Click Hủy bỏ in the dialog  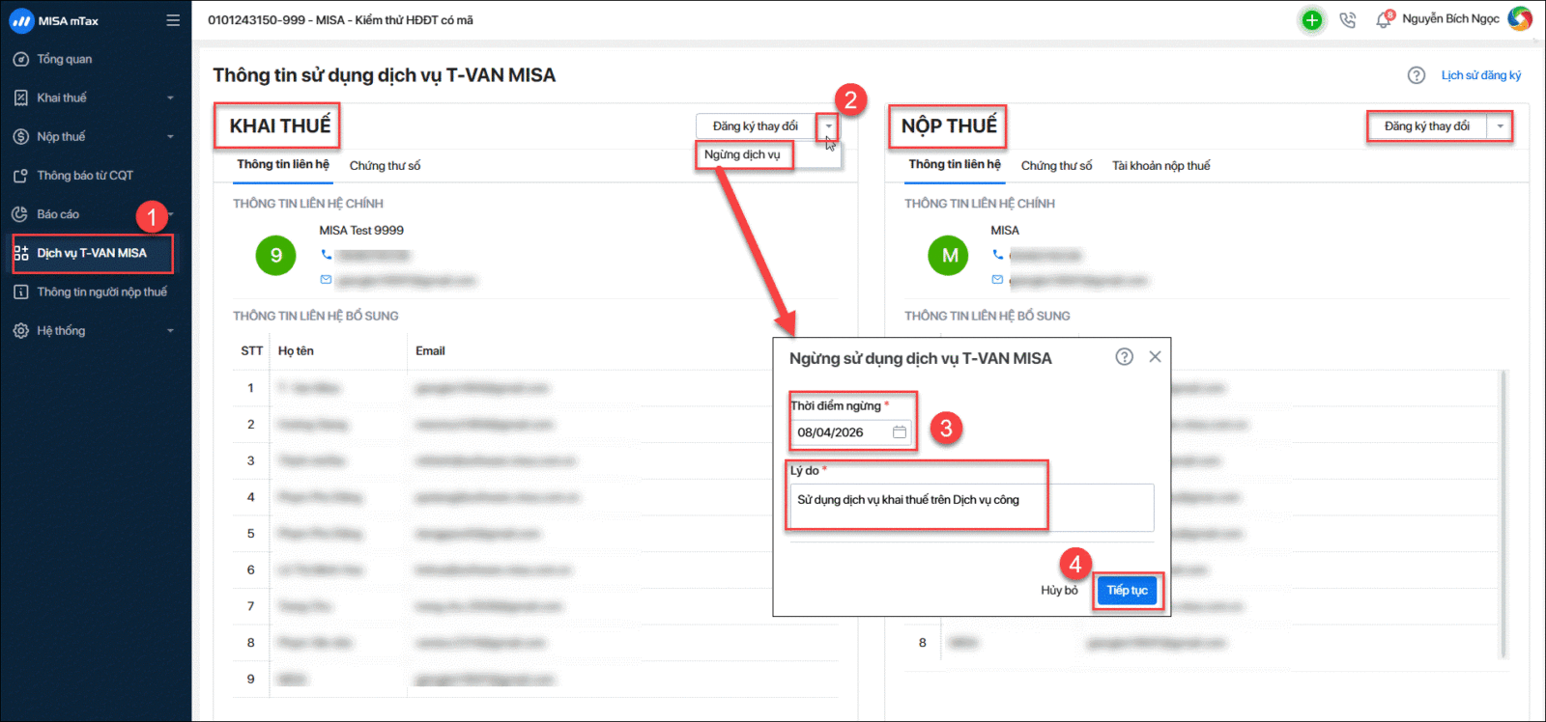[1059, 590]
